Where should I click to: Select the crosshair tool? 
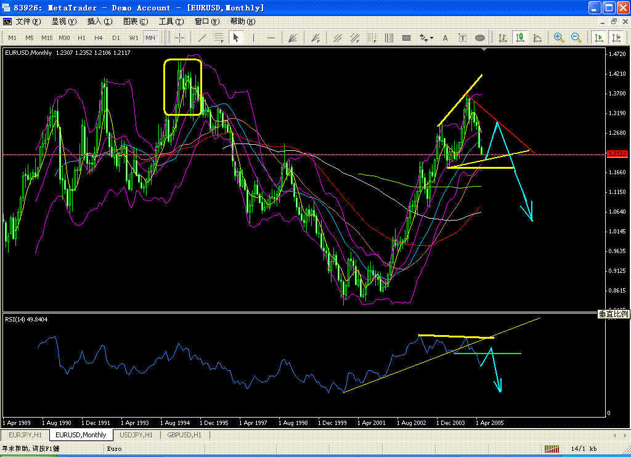[179, 38]
